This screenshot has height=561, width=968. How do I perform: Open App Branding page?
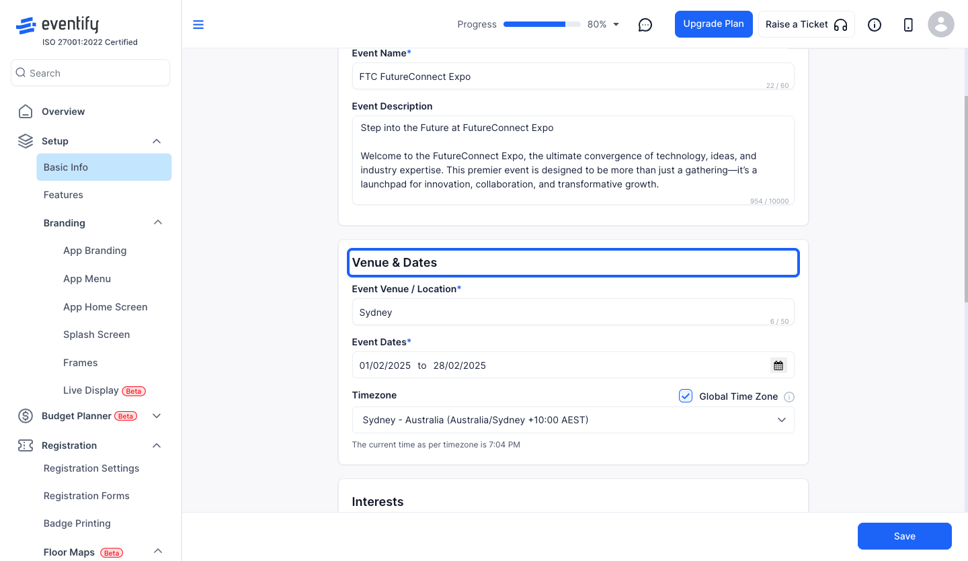(x=95, y=251)
